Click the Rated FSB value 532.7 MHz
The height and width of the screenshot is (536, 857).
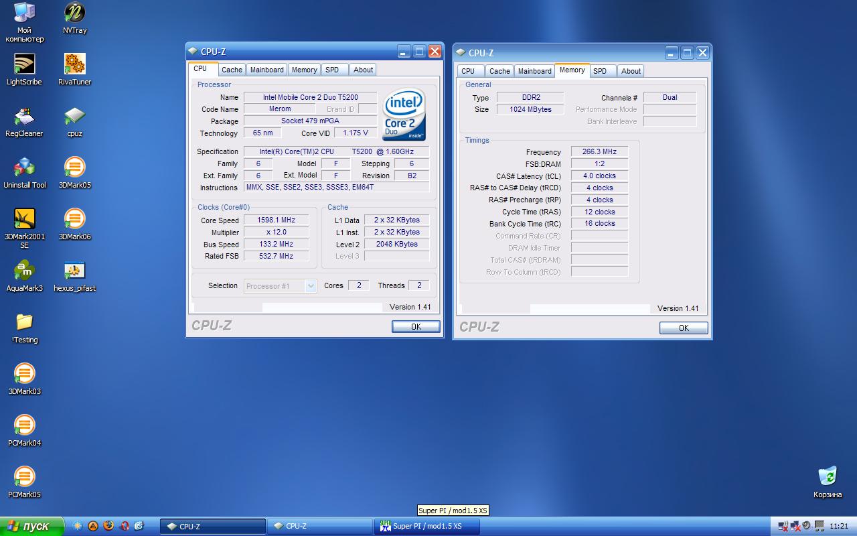point(276,256)
